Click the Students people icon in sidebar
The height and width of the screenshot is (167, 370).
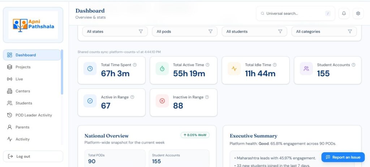tap(9, 103)
